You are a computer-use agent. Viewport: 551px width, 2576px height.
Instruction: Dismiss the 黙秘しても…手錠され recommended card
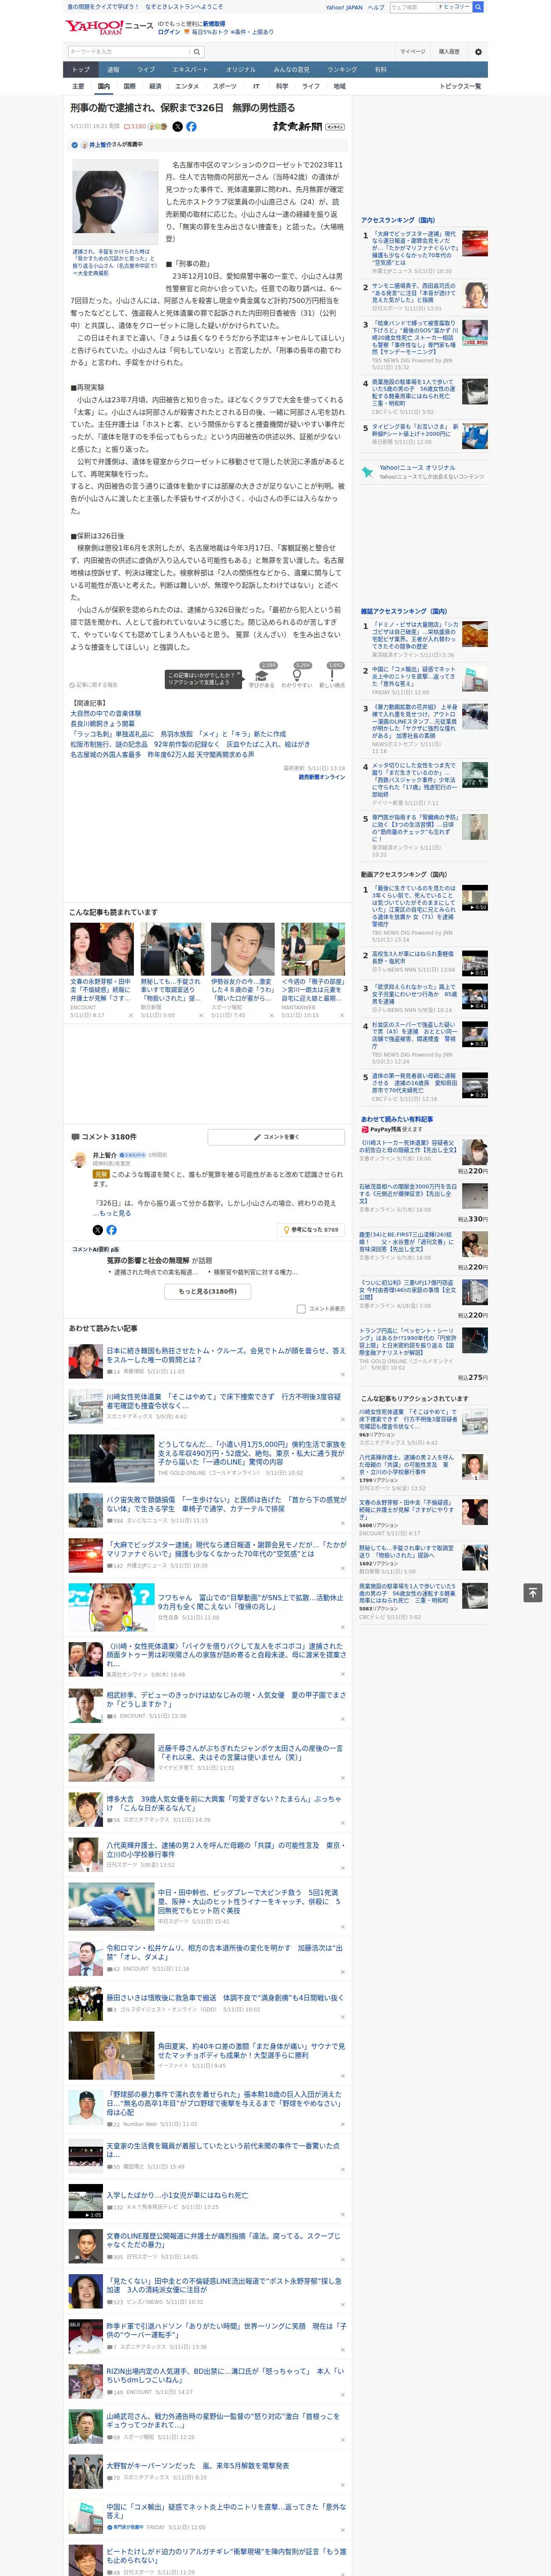coord(200,1015)
